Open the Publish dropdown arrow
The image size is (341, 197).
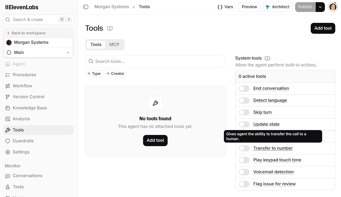pyautogui.click(x=320, y=7)
